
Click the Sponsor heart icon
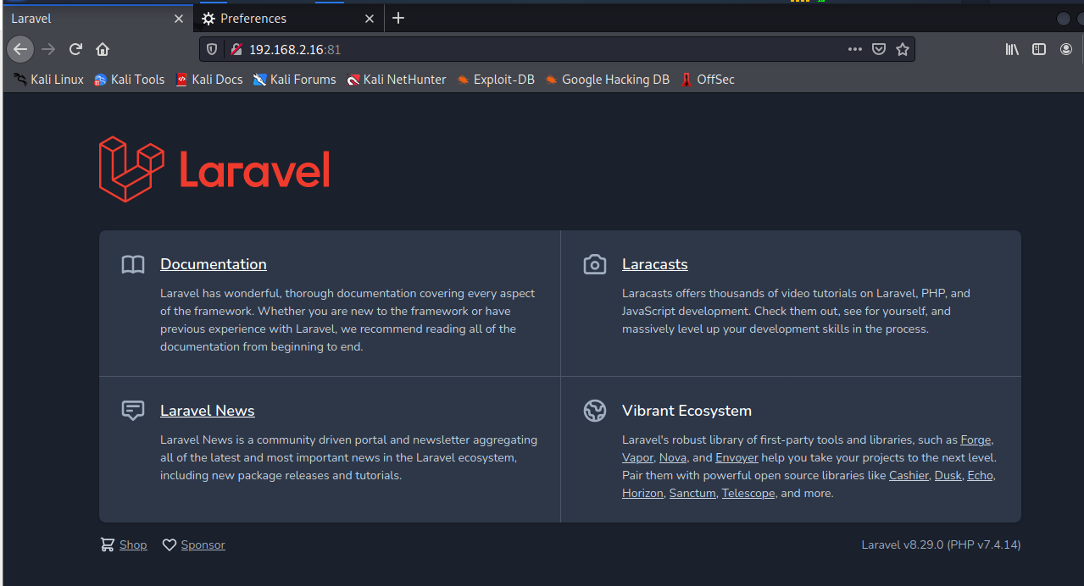(170, 545)
